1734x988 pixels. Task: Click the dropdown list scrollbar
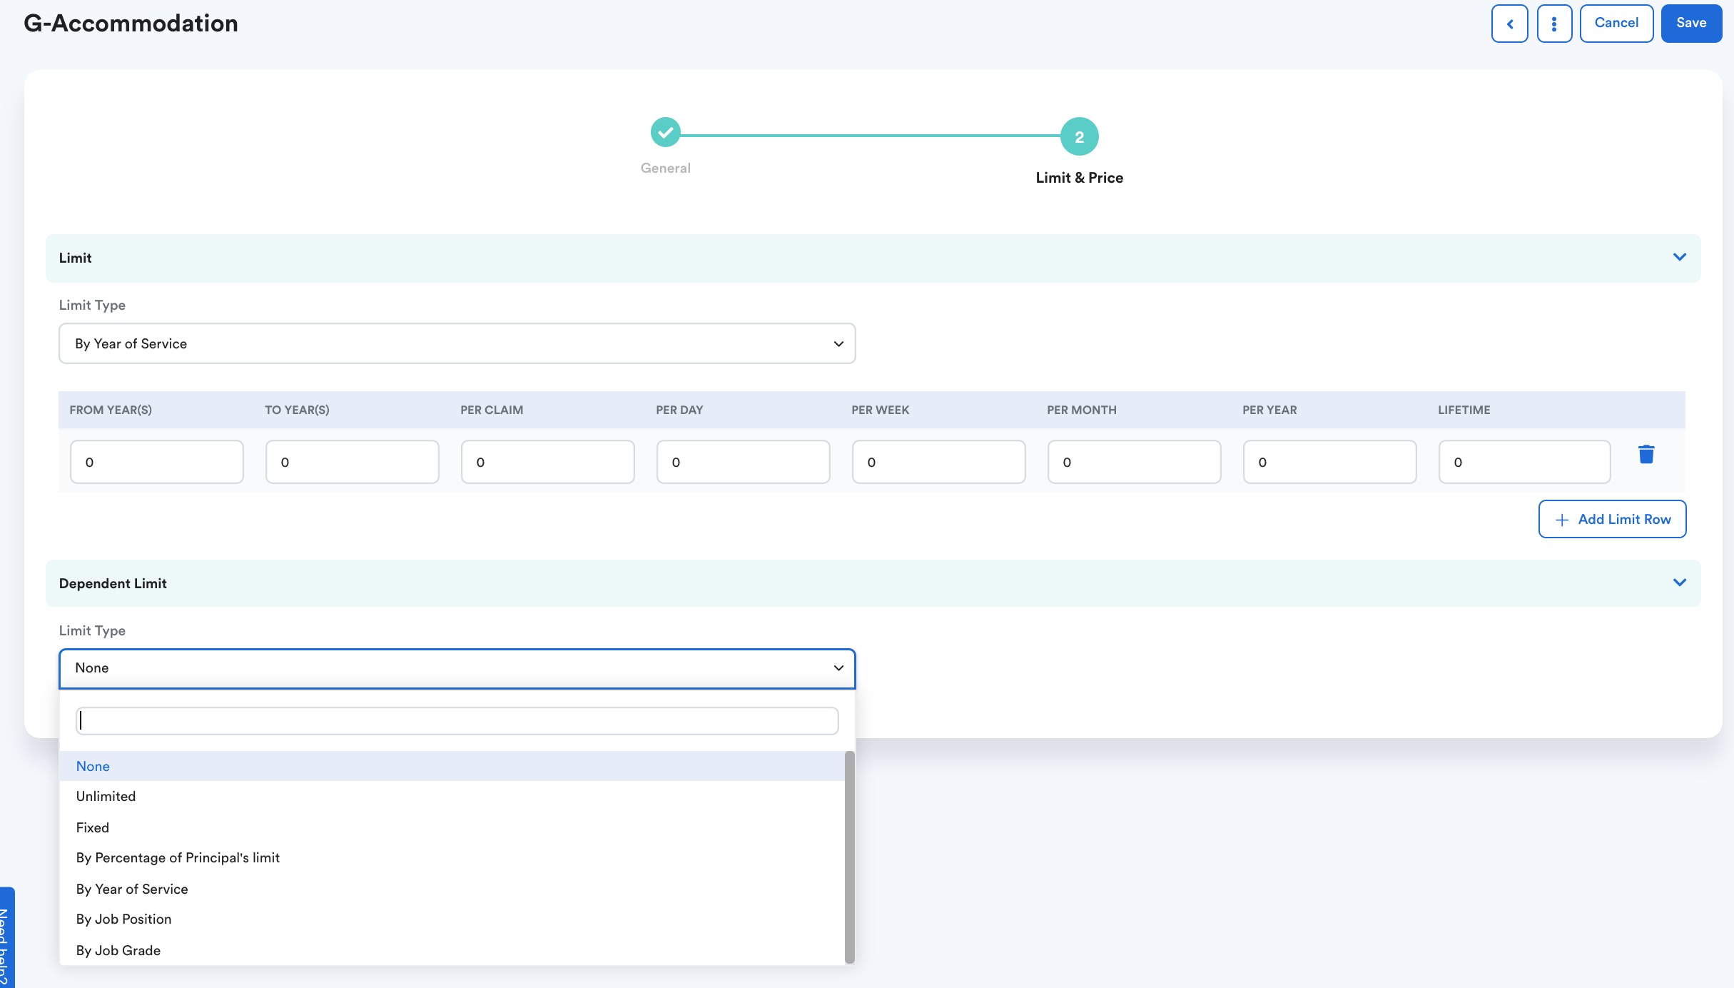pos(849,857)
